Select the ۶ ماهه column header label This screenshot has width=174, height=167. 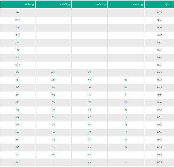(x=100, y=4)
